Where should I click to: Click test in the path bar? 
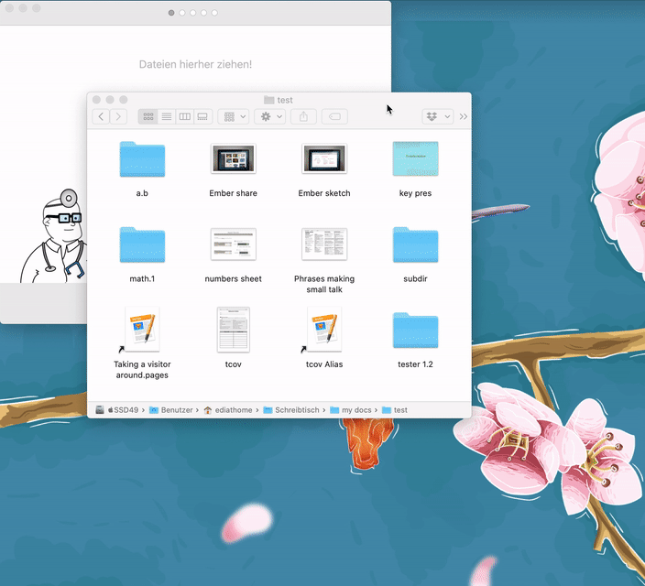(x=395, y=410)
